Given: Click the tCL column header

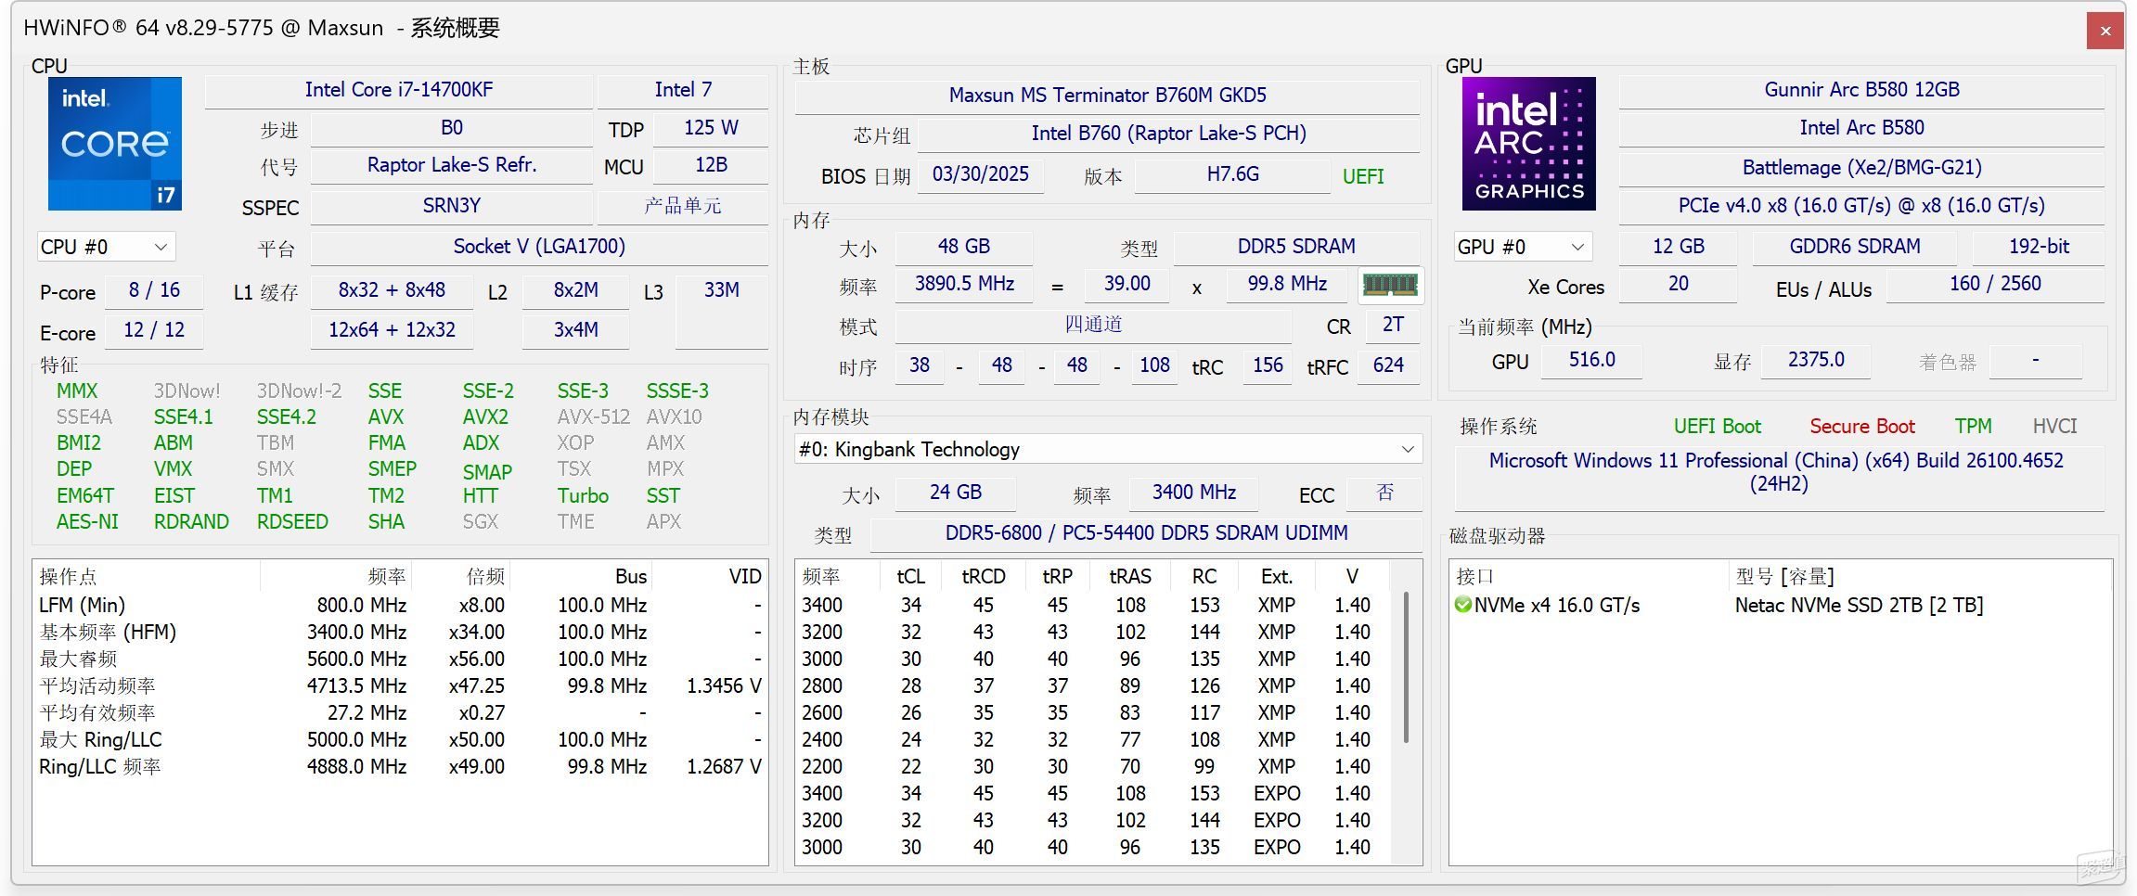Looking at the screenshot, I should [x=910, y=577].
